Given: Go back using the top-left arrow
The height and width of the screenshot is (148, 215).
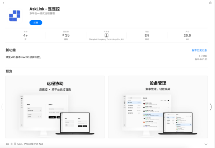Looking at the screenshot, I should (4, 3).
